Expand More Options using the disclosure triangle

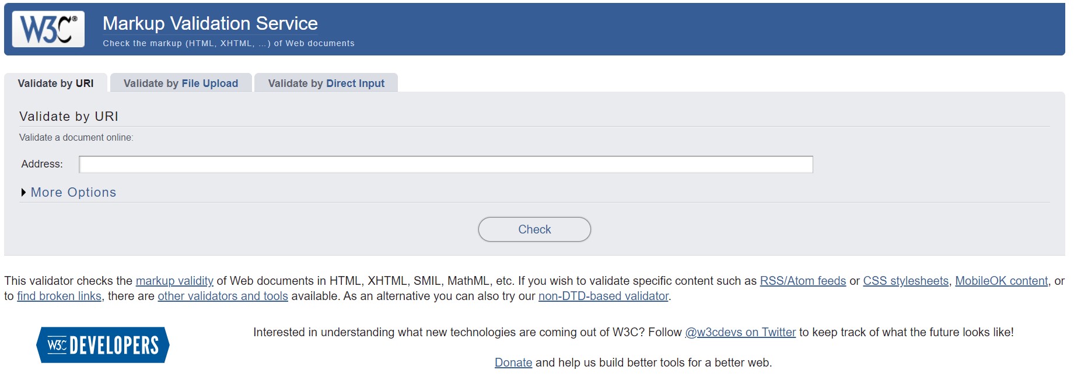[23, 193]
